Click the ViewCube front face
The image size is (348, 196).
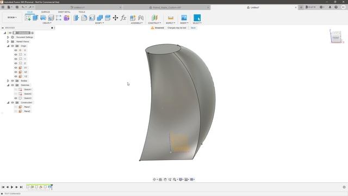coord(336,38)
